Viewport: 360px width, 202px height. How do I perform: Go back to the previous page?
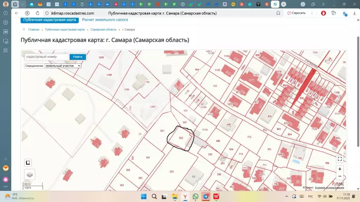(x=16, y=13)
